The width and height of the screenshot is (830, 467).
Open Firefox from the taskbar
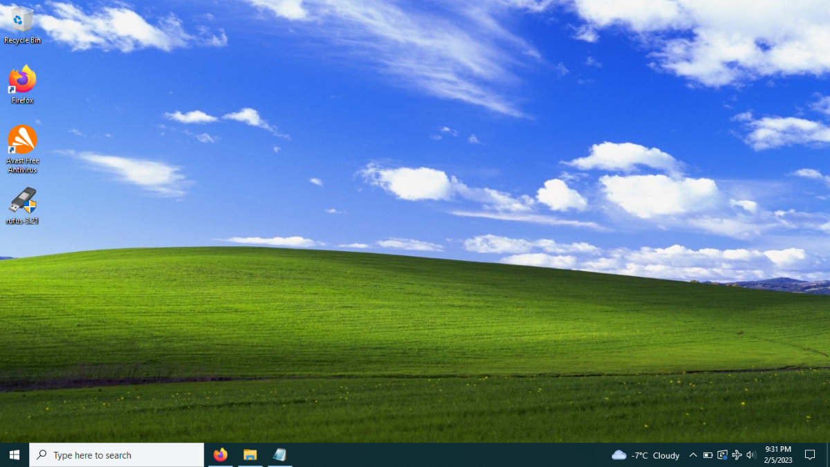pyautogui.click(x=221, y=455)
